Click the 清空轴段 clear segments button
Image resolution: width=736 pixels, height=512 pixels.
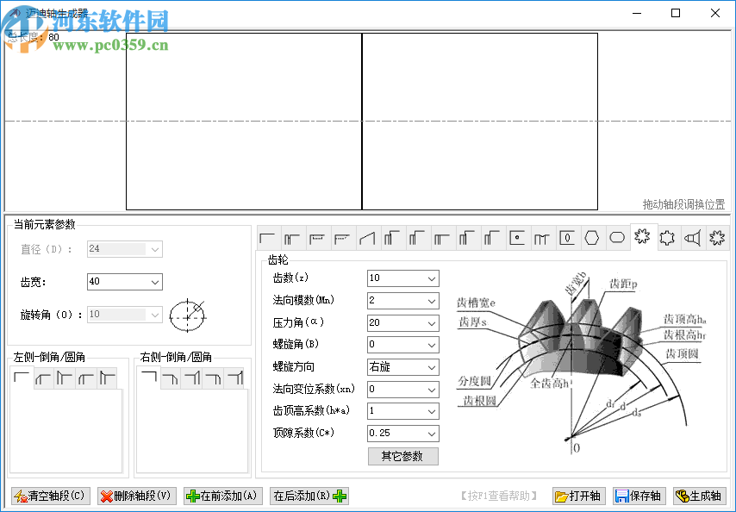49,496
